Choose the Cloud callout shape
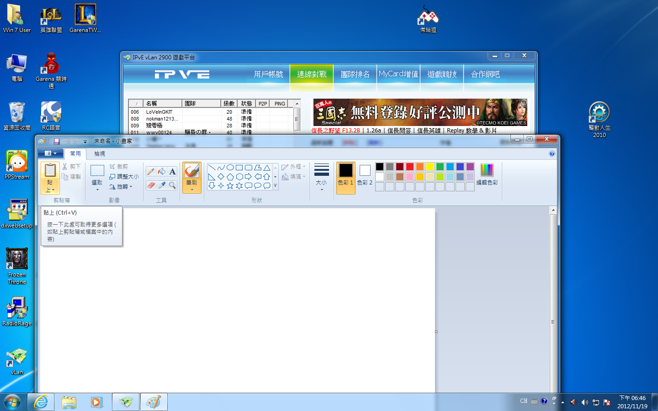This screenshot has width=658, height=411. [x=267, y=186]
